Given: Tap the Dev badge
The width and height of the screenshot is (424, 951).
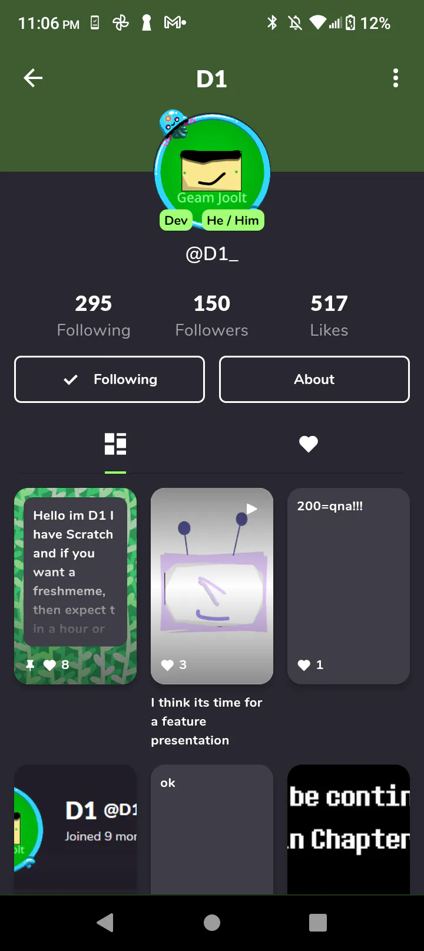Looking at the screenshot, I should [176, 220].
